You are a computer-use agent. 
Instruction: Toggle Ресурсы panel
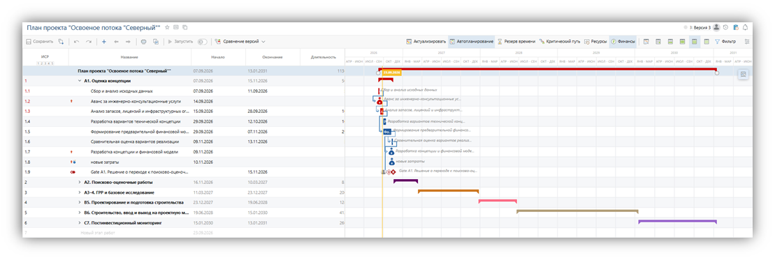pyautogui.click(x=595, y=42)
